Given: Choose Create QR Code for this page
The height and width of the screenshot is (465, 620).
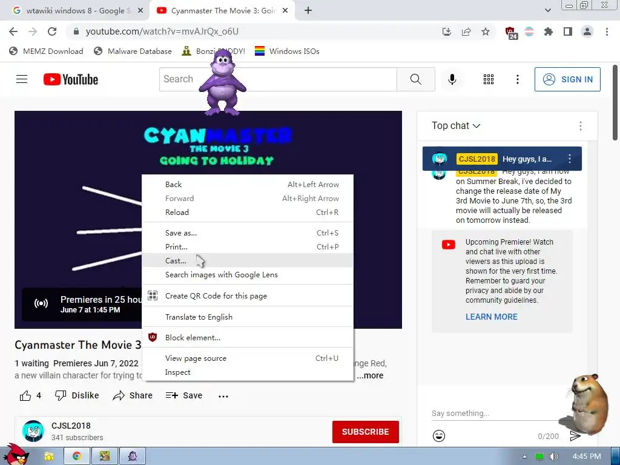Looking at the screenshot, I should 248,295.
